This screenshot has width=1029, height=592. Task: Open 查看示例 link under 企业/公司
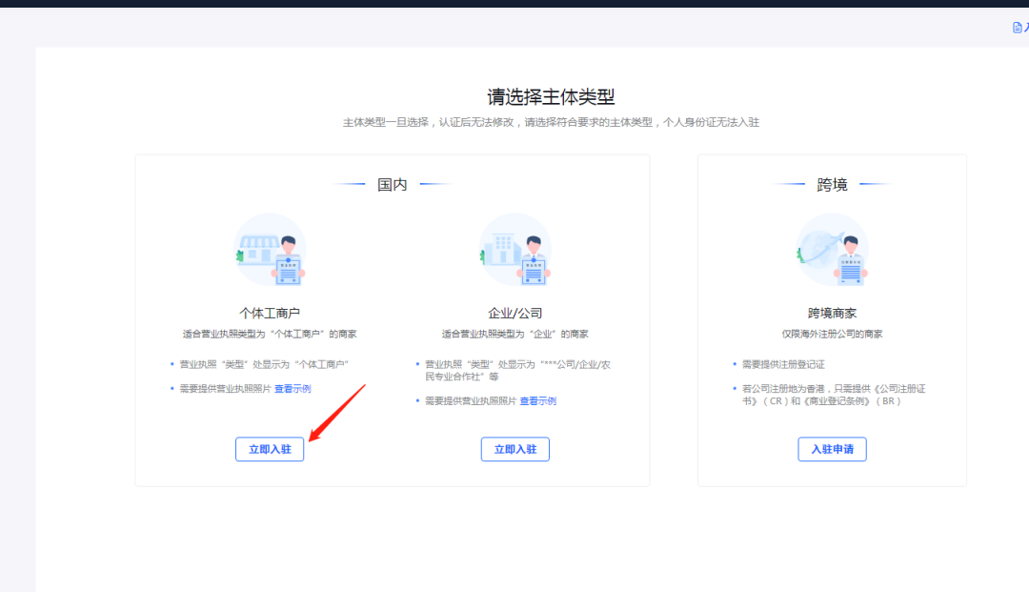point(537,401)
